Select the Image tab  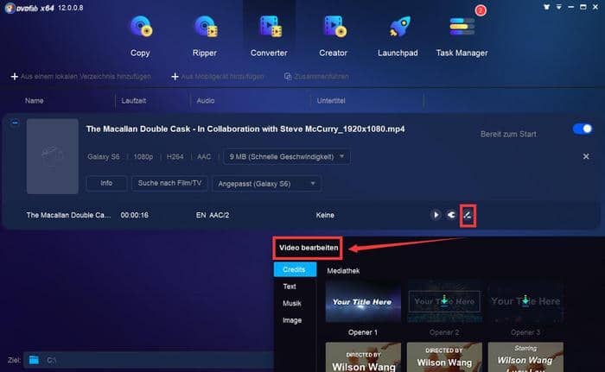(x=292, y=320)
